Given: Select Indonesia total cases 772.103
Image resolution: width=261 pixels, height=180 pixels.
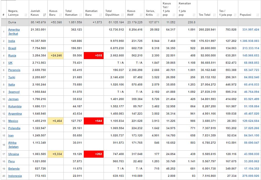Looking at the screenshot, I should (x=40, y=176).
